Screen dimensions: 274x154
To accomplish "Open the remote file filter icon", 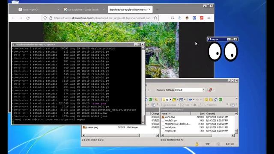I will coord(181,100).
